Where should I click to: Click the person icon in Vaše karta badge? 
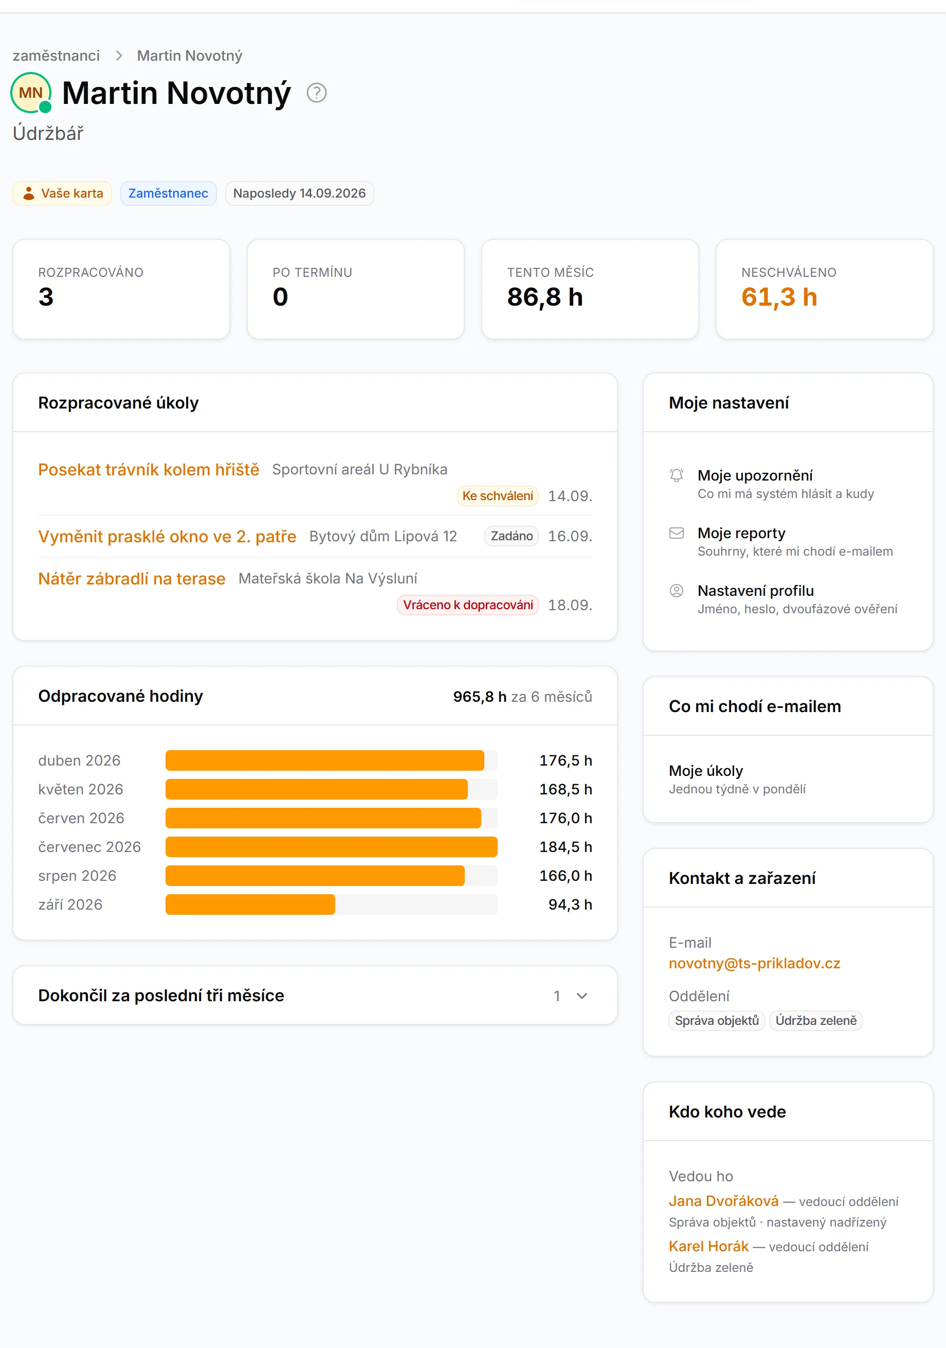click(x=28, y=193)
